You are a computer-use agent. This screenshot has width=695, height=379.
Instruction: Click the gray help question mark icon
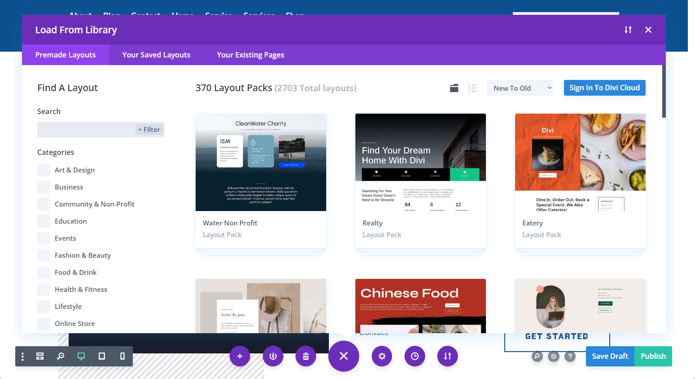[570, 357]
